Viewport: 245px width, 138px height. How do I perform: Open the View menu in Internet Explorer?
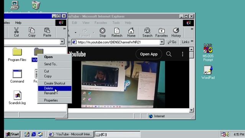86,23
